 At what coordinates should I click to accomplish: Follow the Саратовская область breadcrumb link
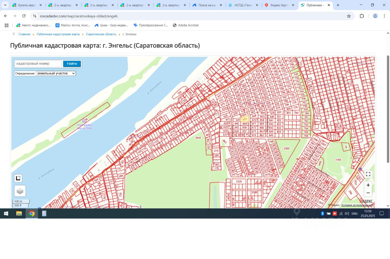[101, 34]
